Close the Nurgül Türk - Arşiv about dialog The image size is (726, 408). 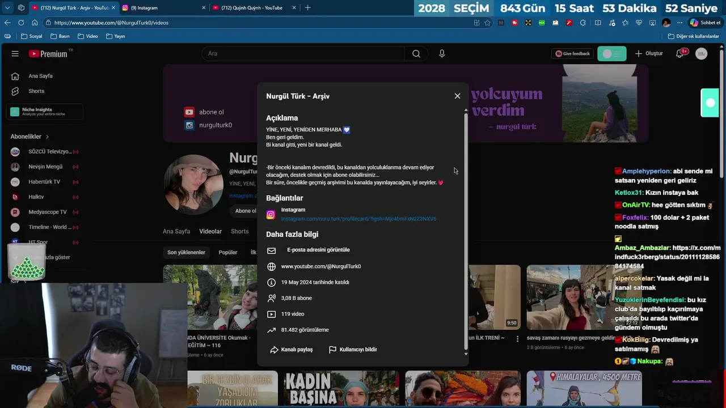tap(457, 96)
